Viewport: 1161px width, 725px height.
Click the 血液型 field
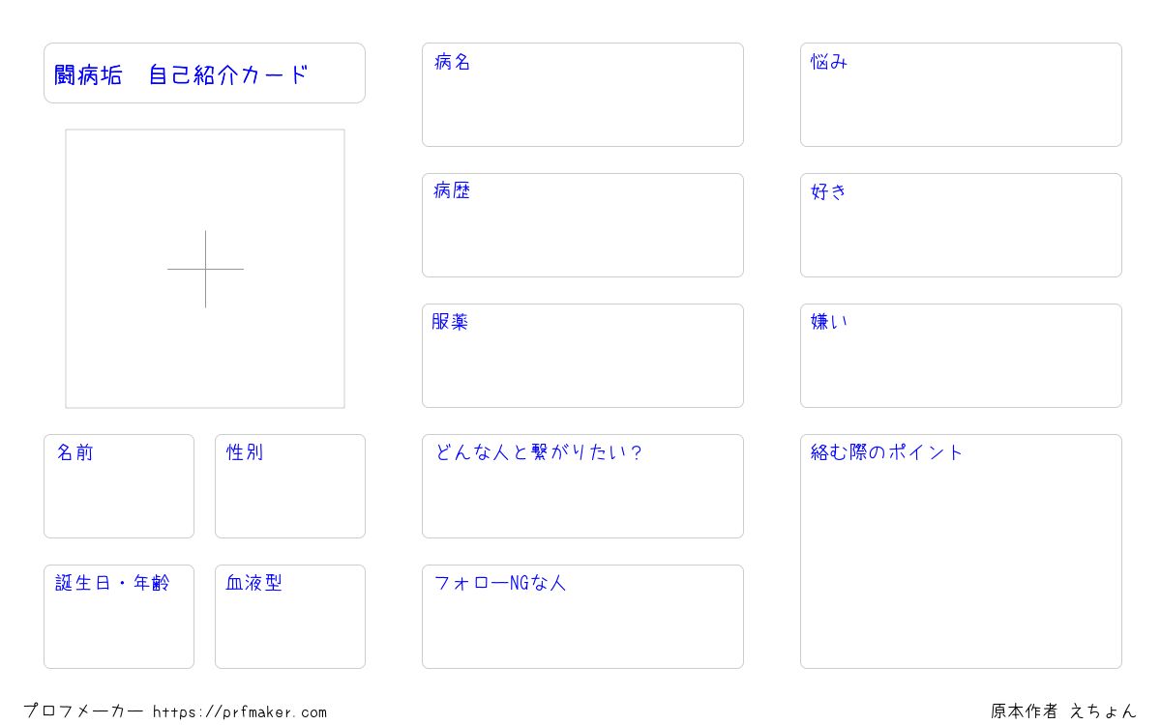point(290,617)
